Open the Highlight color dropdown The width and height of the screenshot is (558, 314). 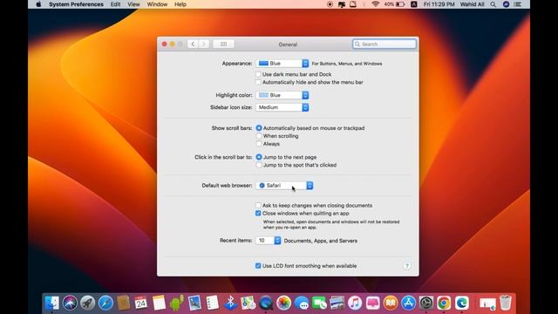coord(282,95)
